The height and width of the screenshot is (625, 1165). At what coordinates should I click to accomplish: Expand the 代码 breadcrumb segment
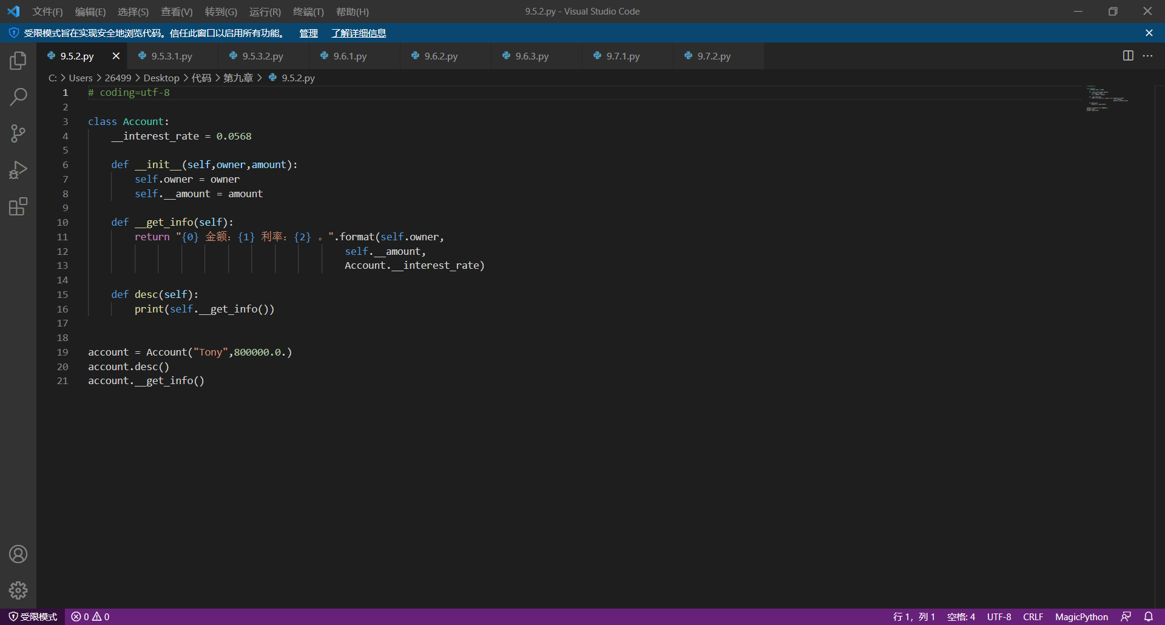coord(201,78)
